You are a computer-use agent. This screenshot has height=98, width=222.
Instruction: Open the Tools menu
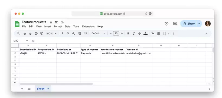click(76, 27)
